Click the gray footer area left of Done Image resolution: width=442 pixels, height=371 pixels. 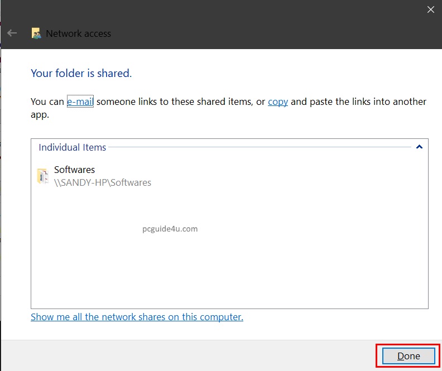pyautogui.click(x=195, y=356)
